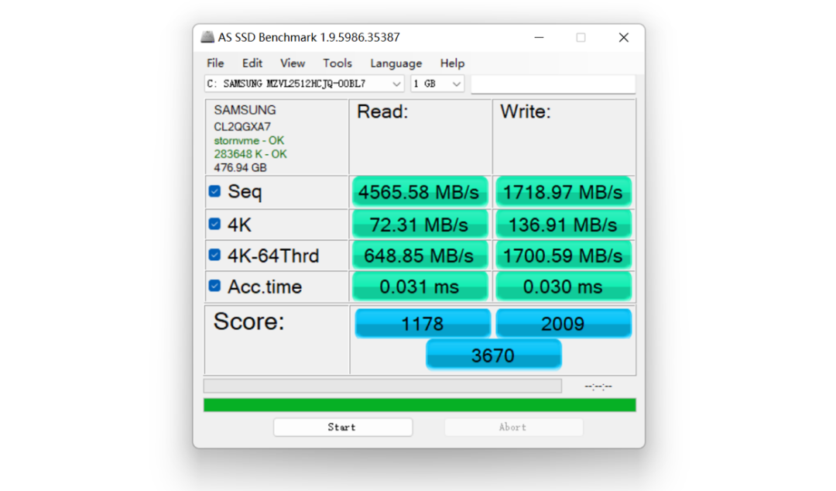Click the elapsed time indicator --:--:--
This screenshot has height=491, width=836.
click(598, 386)
